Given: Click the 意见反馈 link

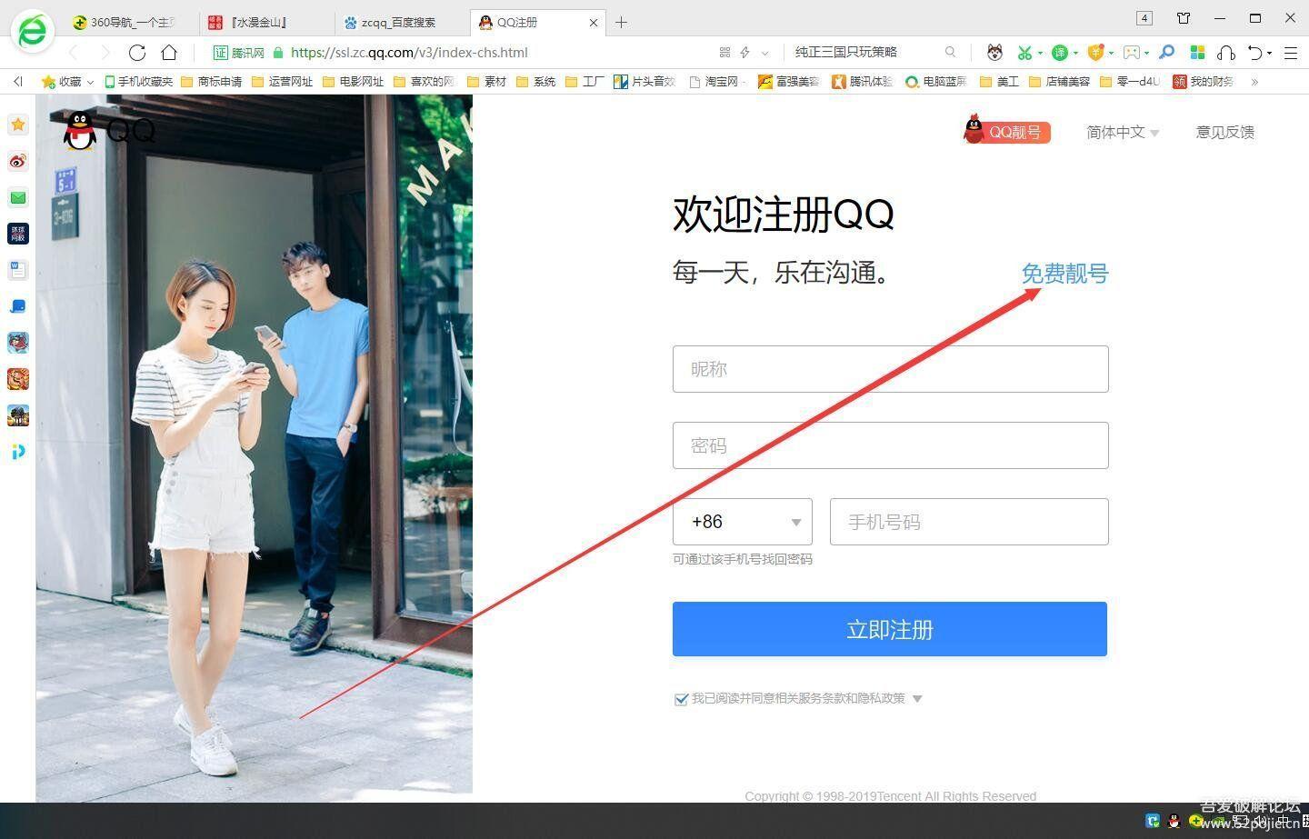Looking at the screenshot, I should [1224, 133].
